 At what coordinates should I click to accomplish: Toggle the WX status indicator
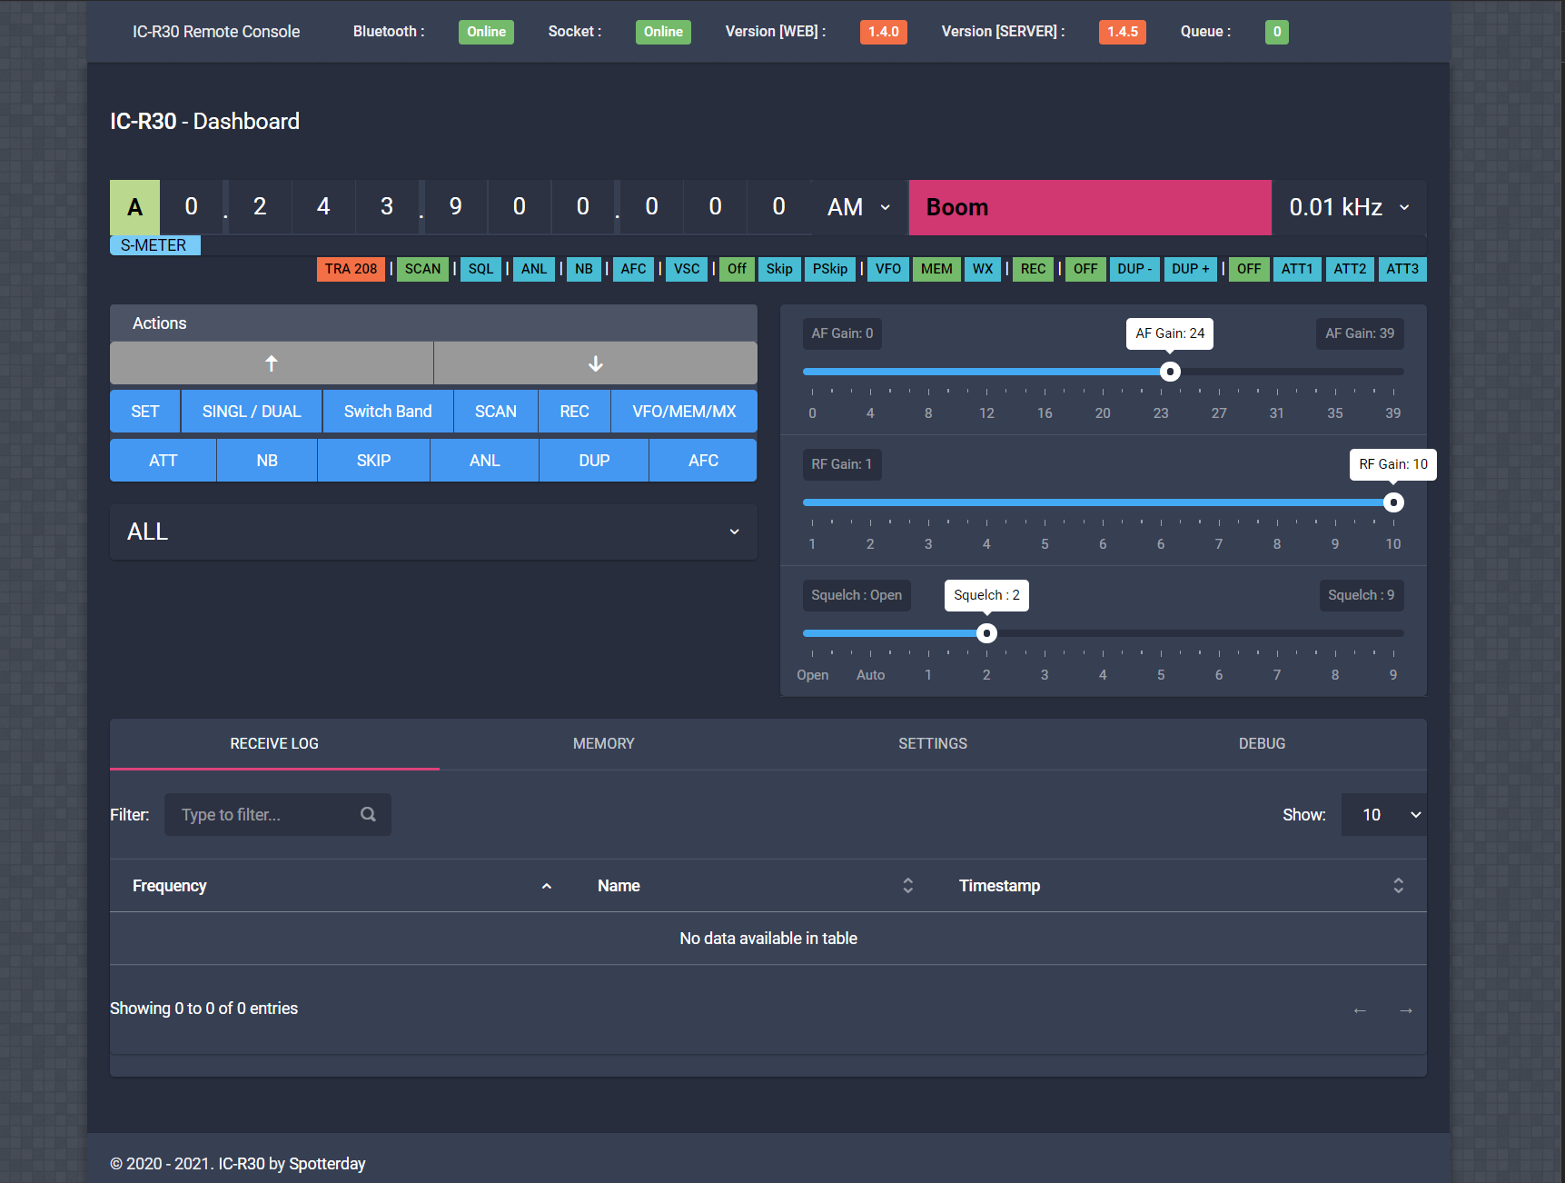[x=982, y=269]
